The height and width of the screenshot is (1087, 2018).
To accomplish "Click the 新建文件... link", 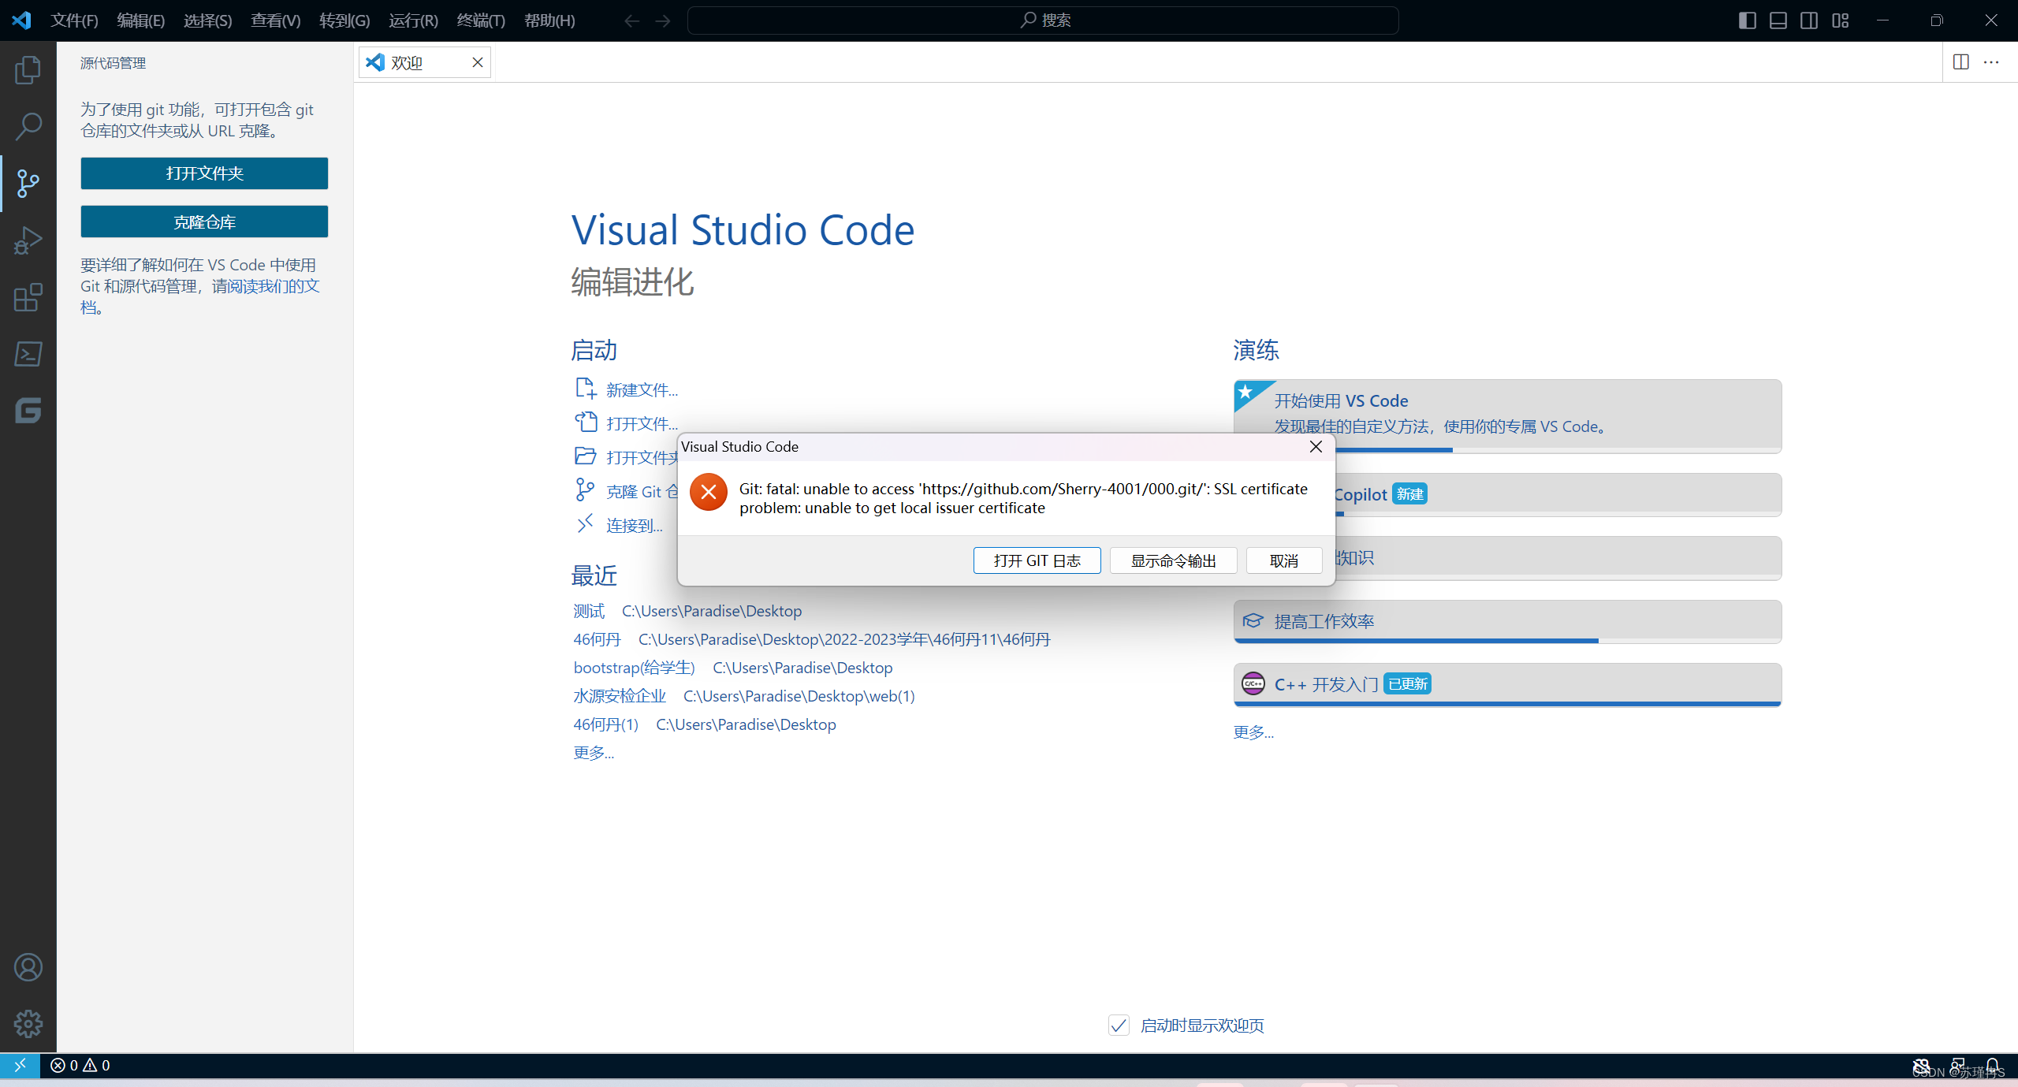I will [642, 390].
